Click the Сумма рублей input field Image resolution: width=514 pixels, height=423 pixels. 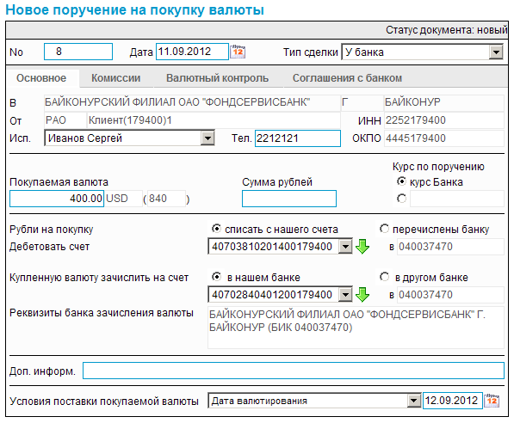tap(289, 199)
